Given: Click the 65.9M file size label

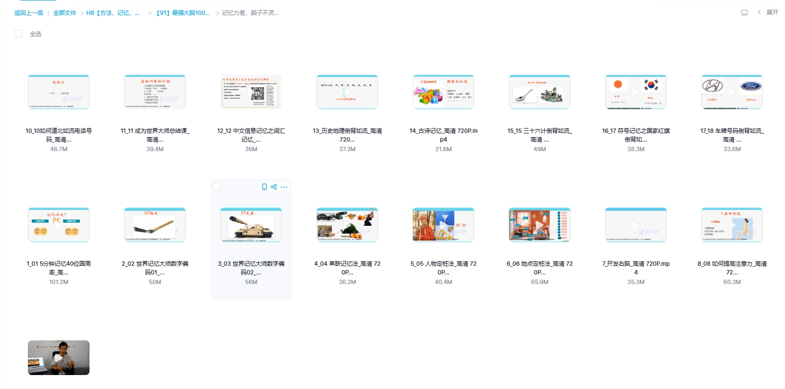Looking at the screenshot, I should coord(540,282).
